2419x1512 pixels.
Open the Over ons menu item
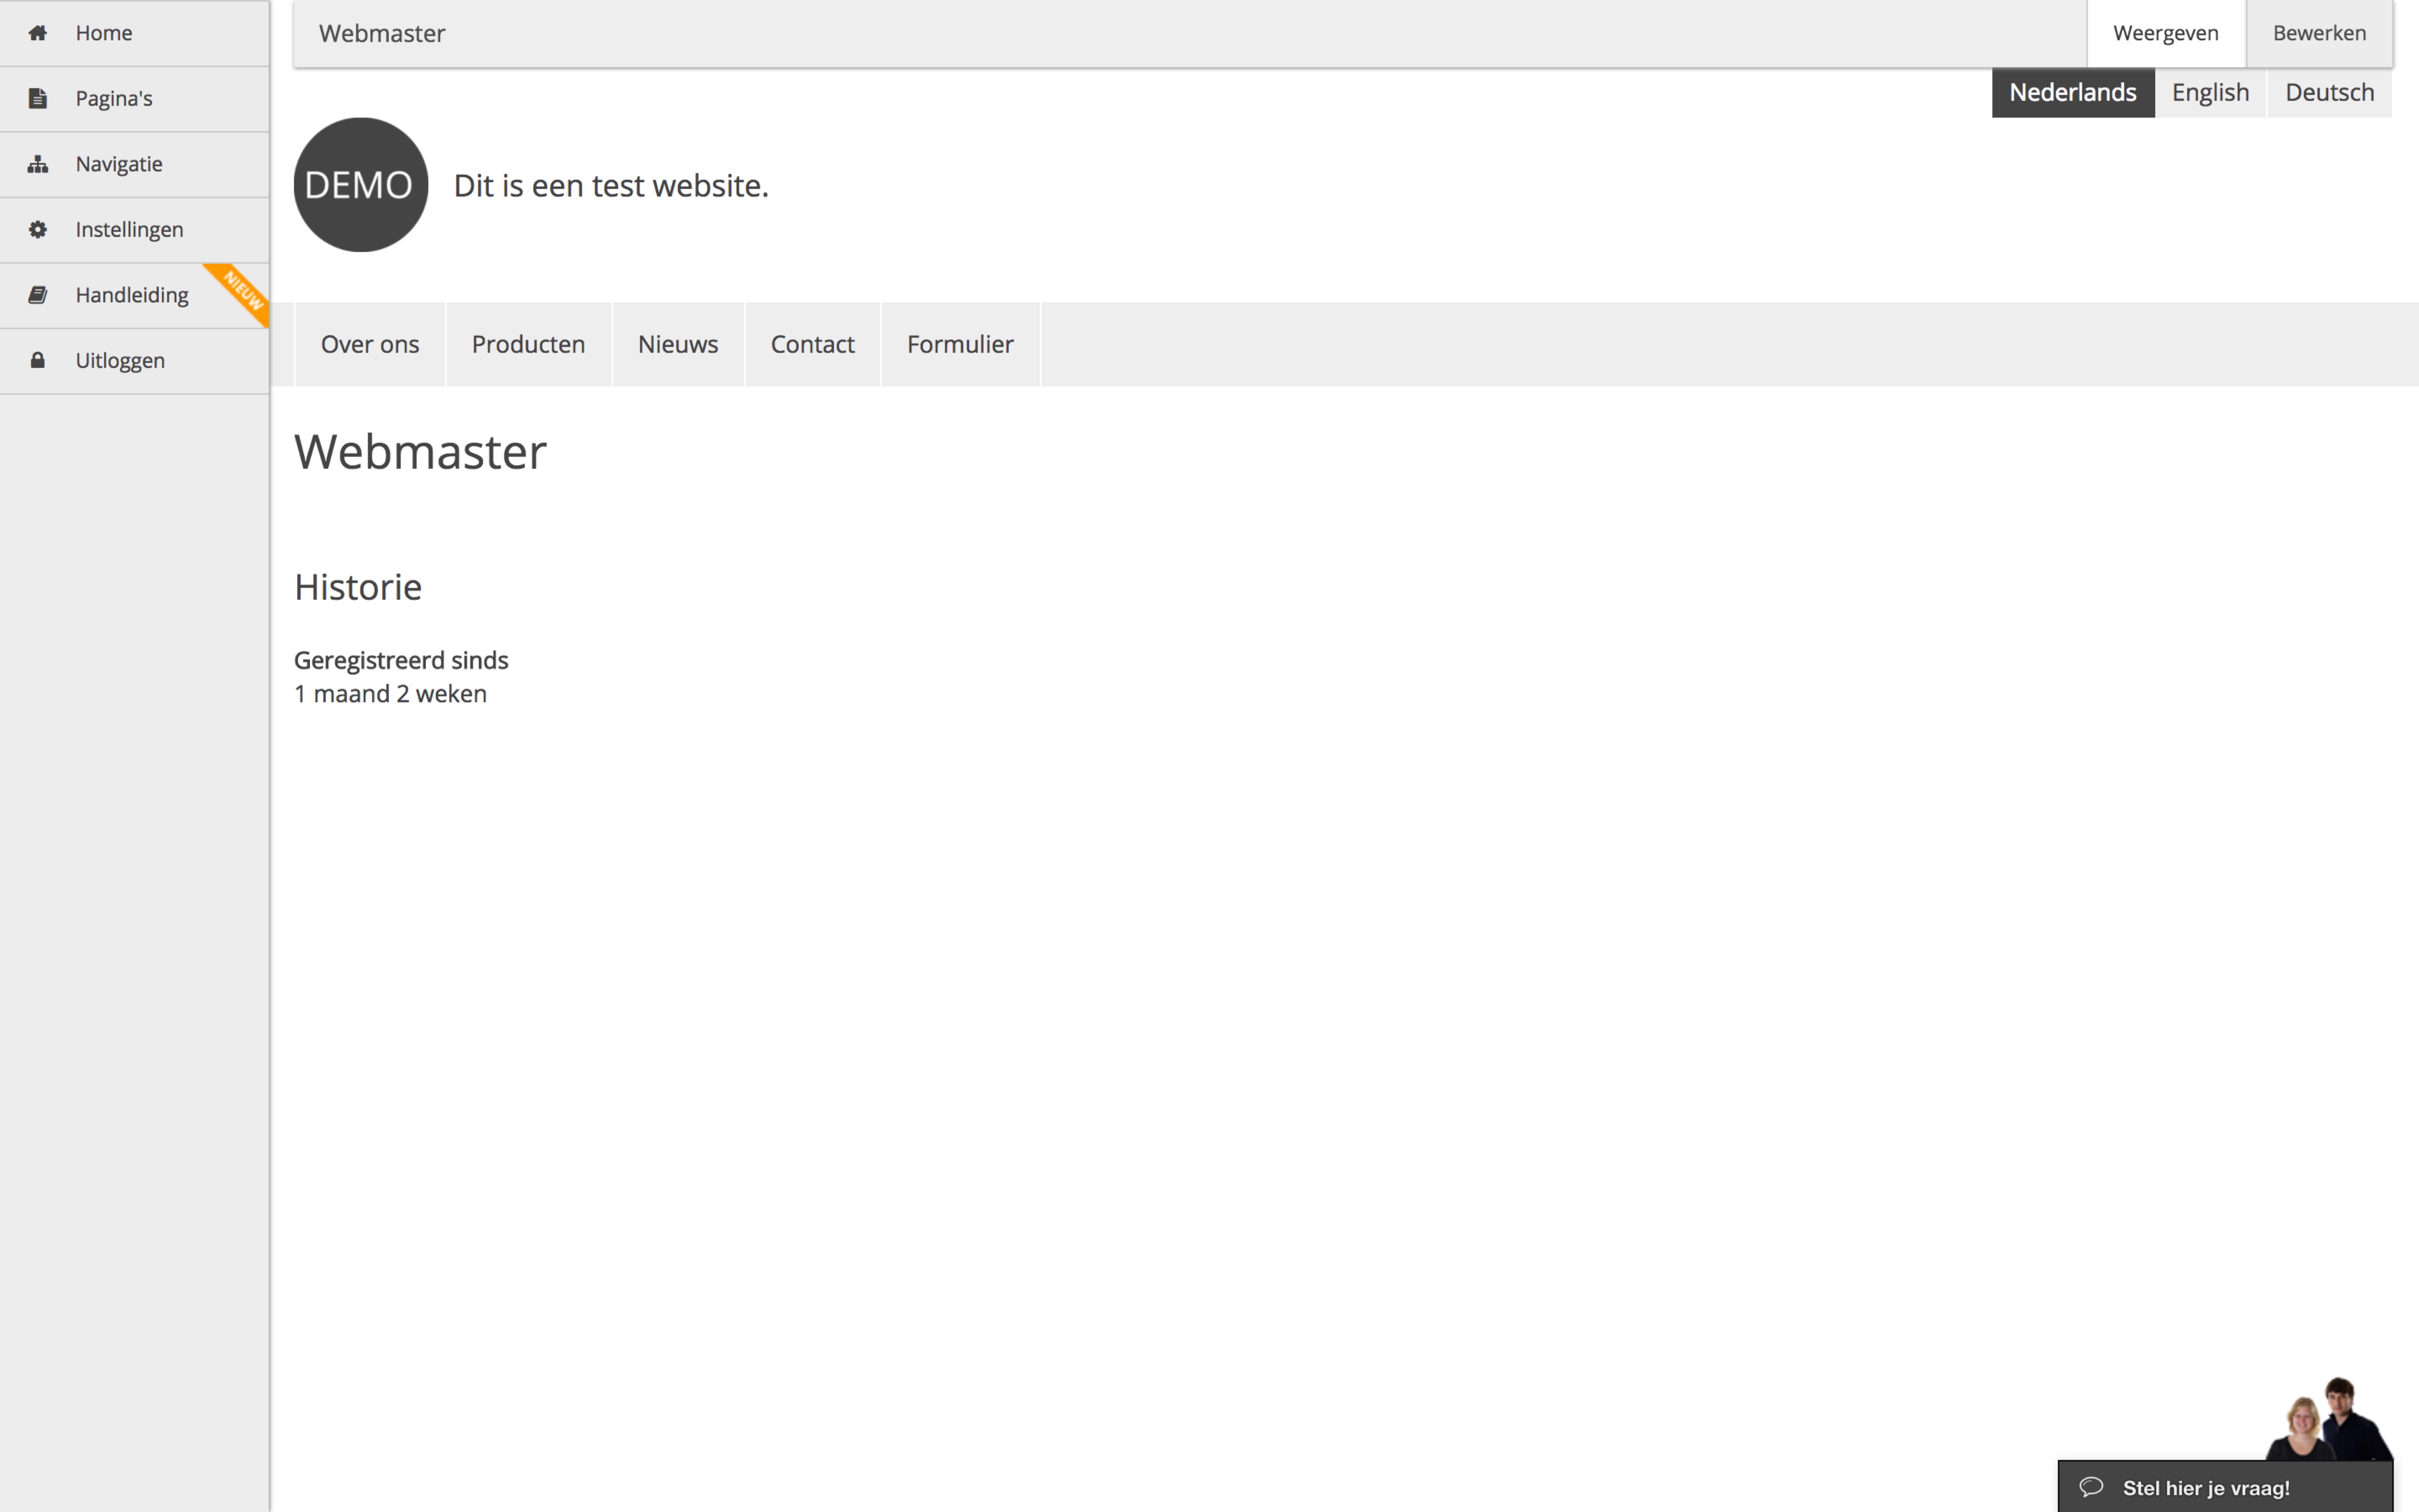point(370,344)
